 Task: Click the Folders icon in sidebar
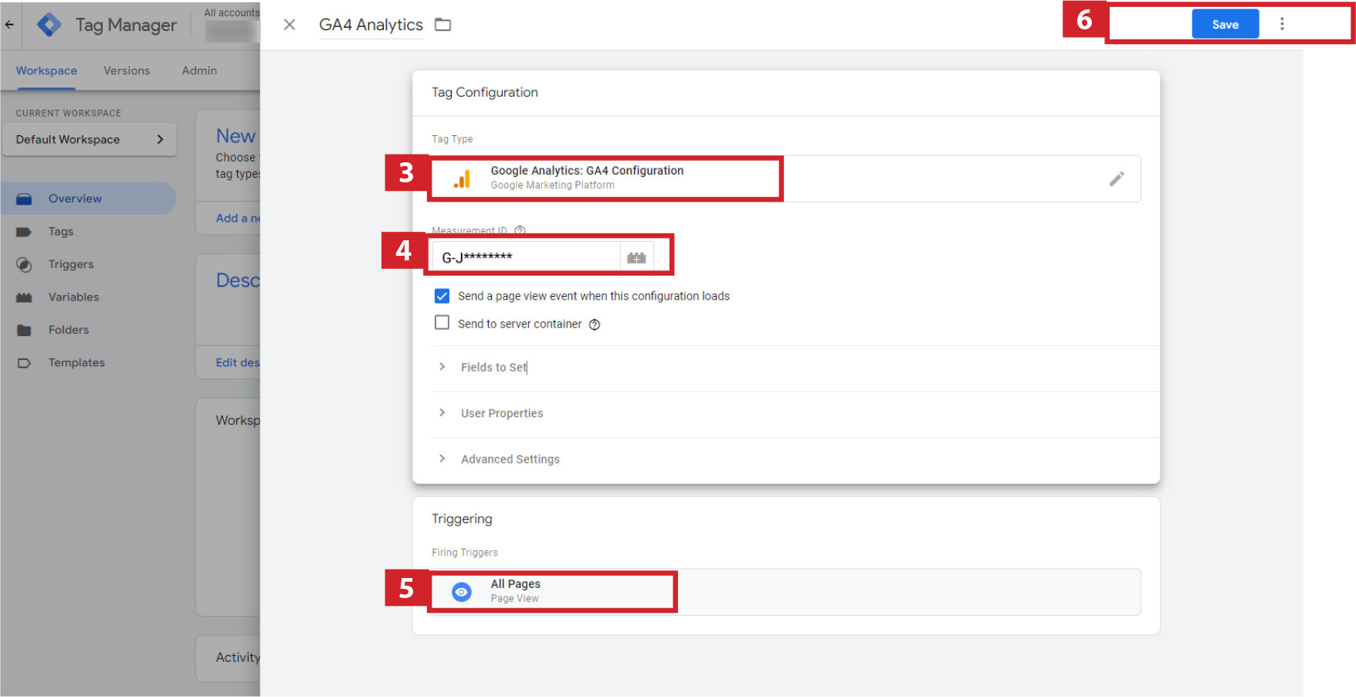click(x=24, y=331)
